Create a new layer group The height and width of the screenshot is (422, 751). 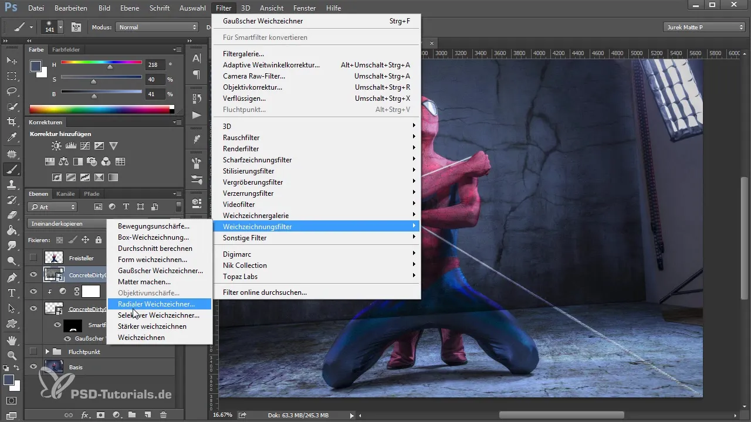(x=132, y=414)
